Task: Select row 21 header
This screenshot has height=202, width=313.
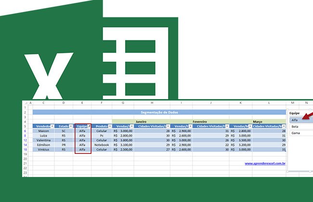Action: click(x=25, y=164)
